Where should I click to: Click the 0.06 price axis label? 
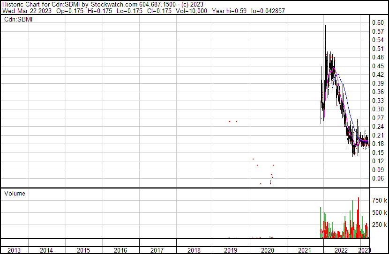378,178
